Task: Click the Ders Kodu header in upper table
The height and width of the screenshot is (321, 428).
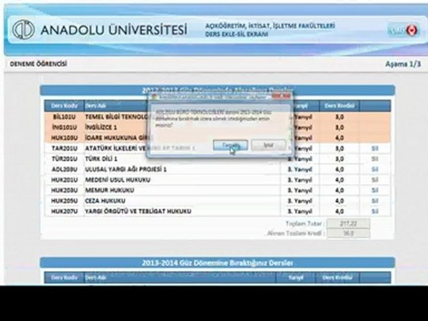Action: point(64,106)
